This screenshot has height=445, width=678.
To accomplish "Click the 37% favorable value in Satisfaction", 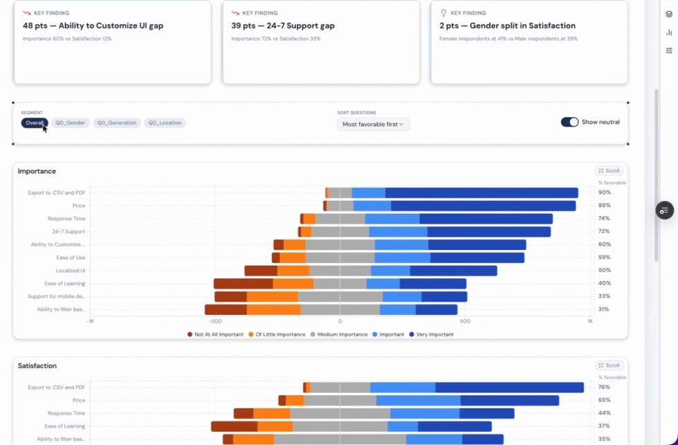I will coord(604,426).
